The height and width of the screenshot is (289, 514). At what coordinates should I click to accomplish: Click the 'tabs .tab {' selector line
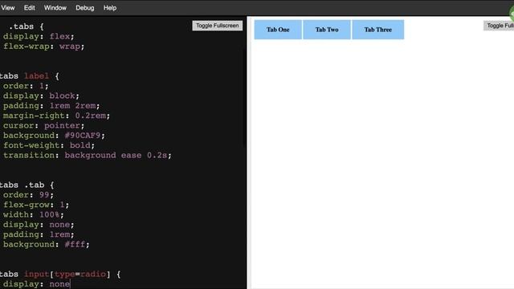pos(27,185)
